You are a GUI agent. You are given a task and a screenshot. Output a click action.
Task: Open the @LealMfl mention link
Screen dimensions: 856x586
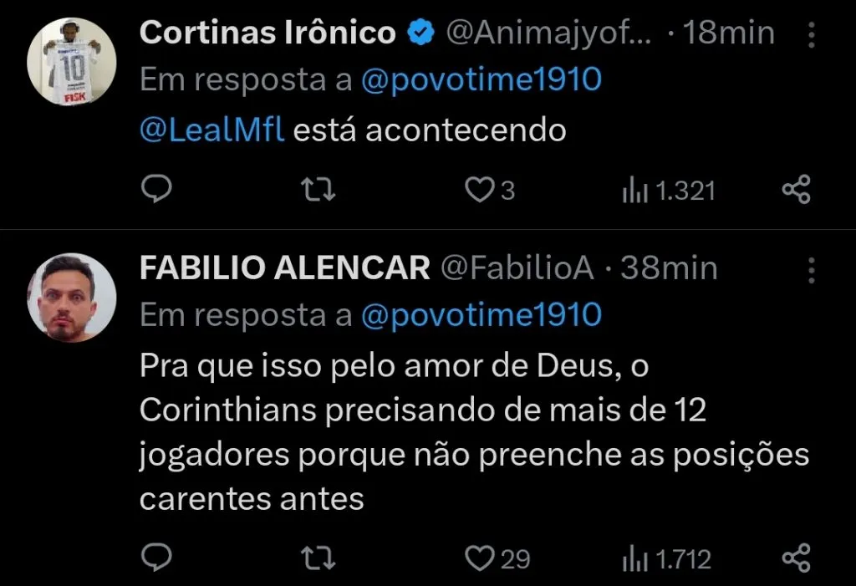click(211, 130)
